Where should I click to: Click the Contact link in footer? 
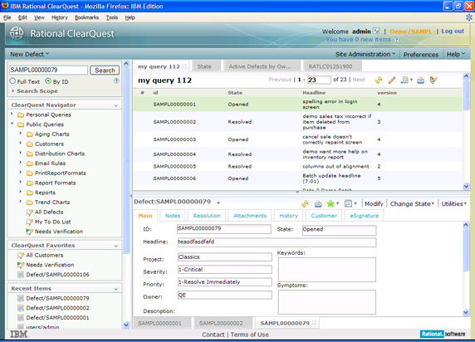click(213, 335)
